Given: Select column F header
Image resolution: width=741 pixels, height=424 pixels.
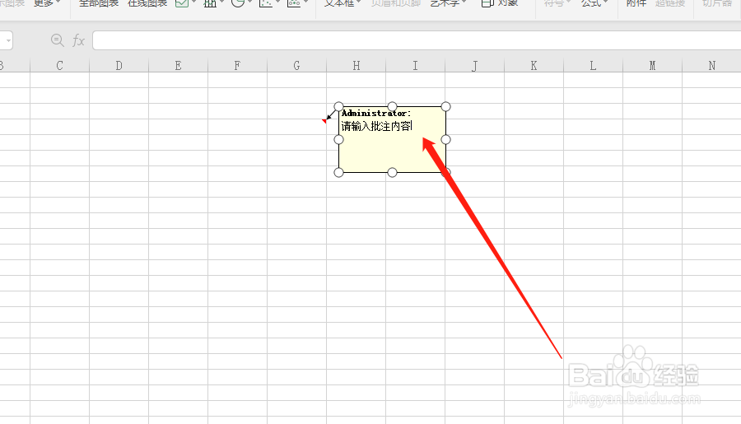Looking at the screenshot, I should (237, 66).
